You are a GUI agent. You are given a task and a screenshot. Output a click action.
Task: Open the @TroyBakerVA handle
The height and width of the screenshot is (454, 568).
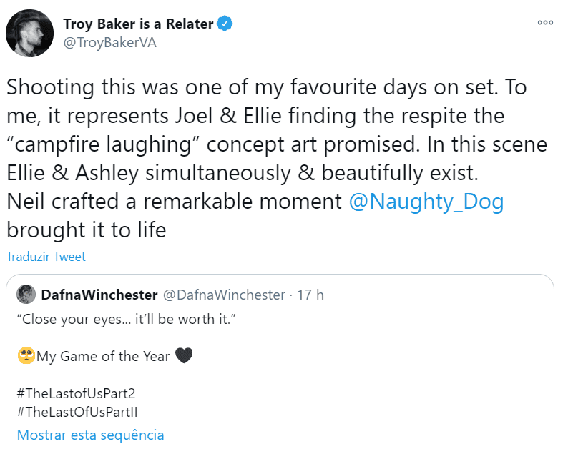(x=109, y=42)
